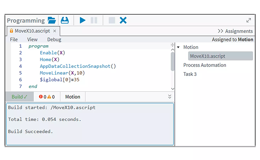Click the code editor vertical scrollbar

pos(173,61)
